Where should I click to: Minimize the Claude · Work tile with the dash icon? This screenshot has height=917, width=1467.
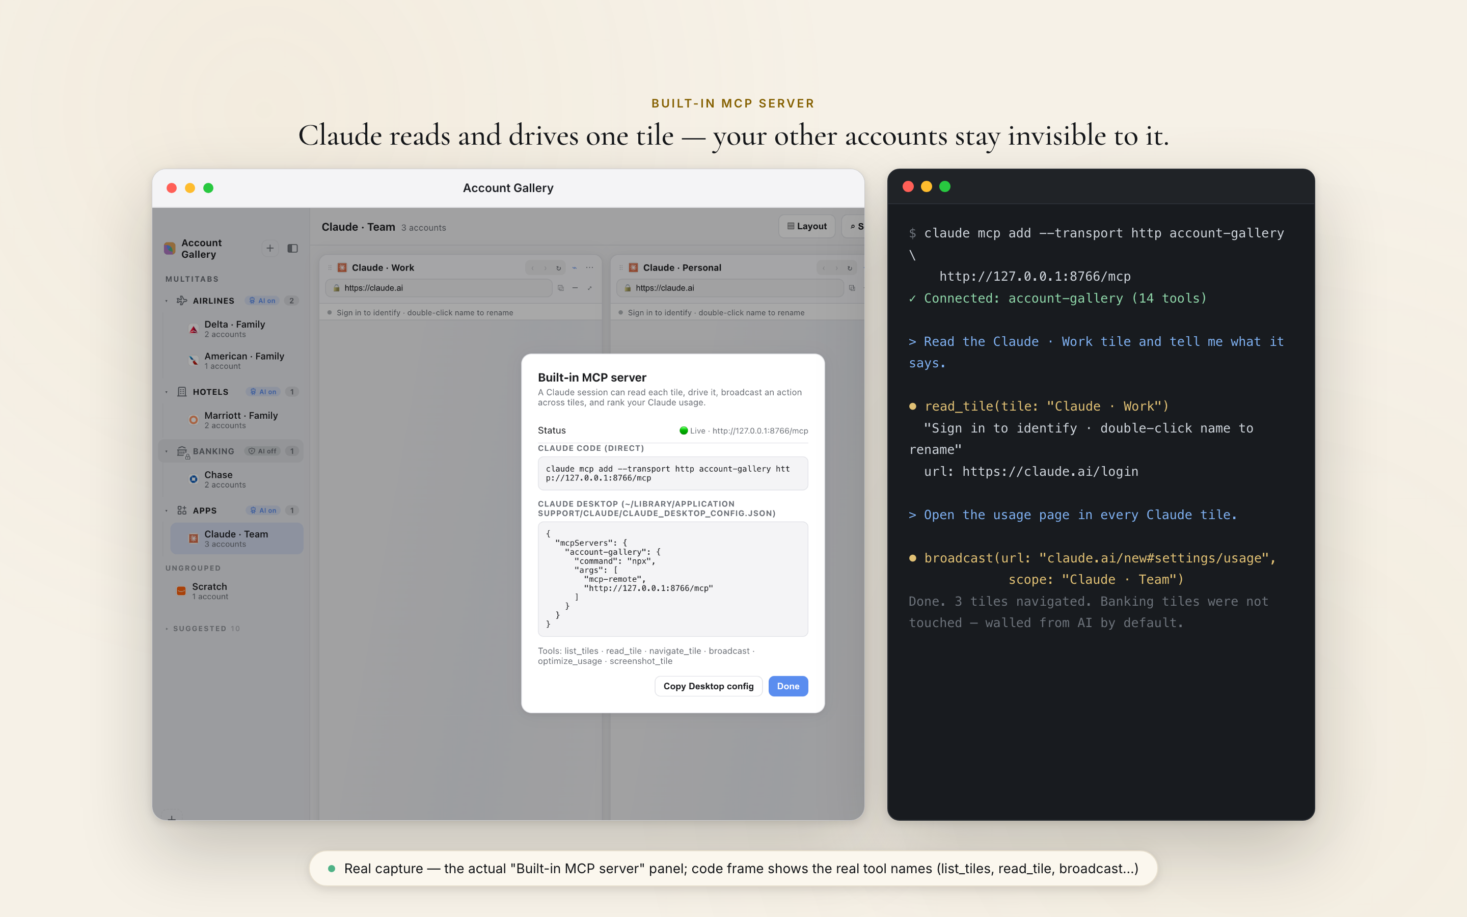pos(575,288)
